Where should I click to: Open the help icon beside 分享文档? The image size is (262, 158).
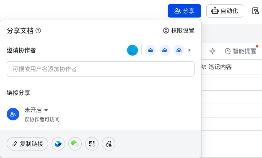[x=38, y=31]
